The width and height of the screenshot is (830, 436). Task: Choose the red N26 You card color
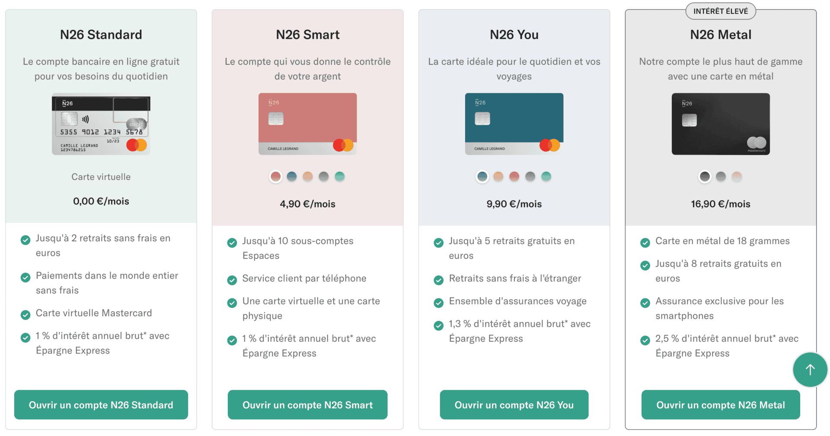coord(514,177)
